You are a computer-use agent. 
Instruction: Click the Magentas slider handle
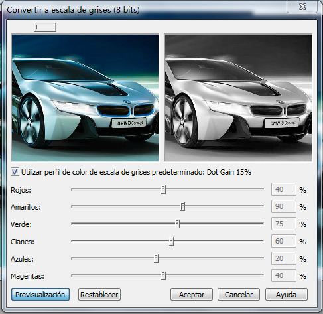[163, 275]
